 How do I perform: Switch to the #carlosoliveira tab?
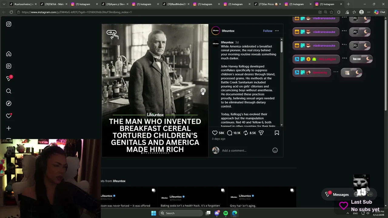click(x=23, y=4)
